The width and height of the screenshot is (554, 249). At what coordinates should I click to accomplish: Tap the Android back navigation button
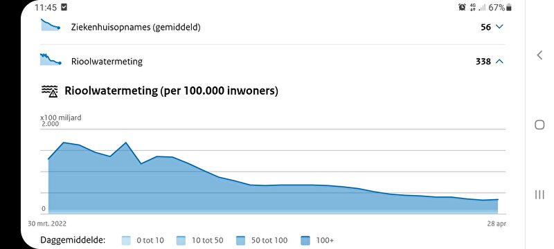(539, 55)
